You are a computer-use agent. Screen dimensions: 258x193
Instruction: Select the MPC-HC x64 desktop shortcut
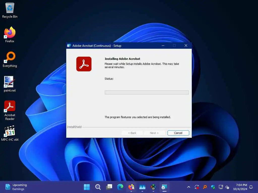coord(10,133)
